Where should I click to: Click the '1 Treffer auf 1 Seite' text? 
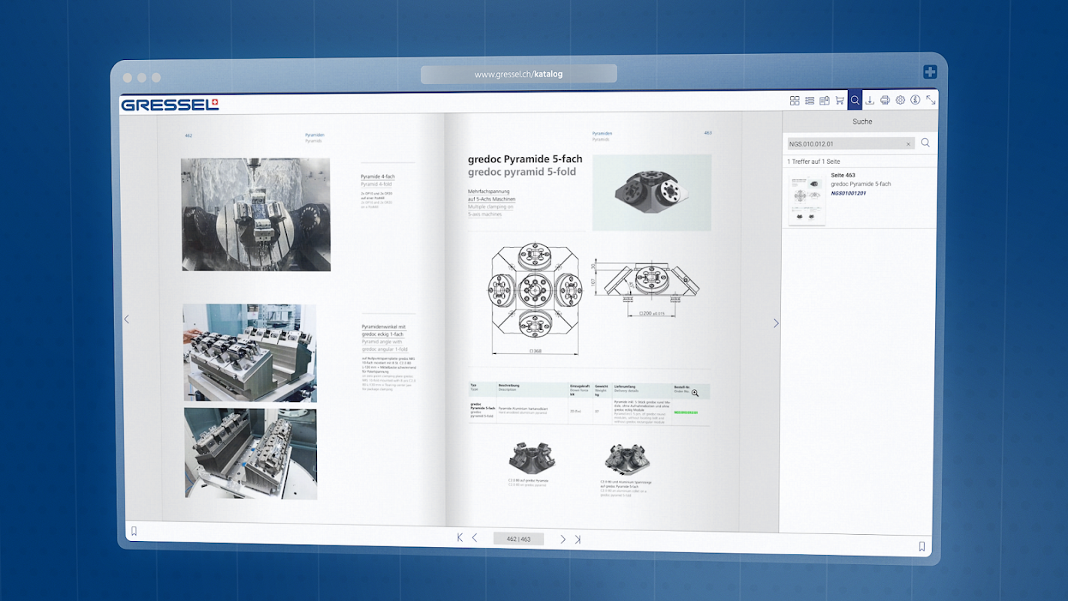(813, 162)
